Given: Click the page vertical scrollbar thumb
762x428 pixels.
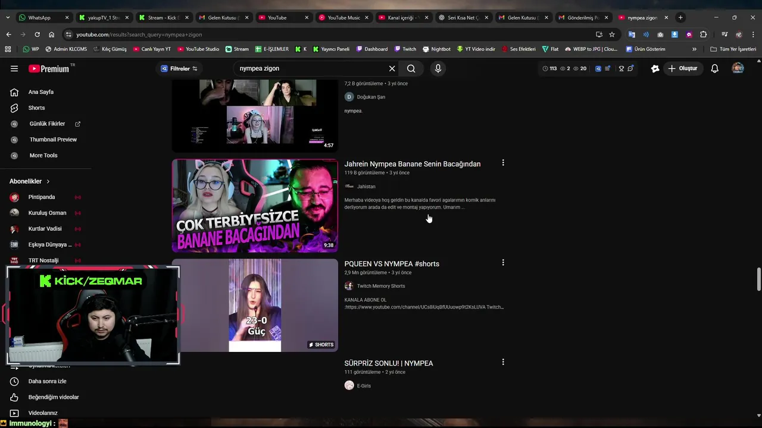Looking at the screenshot, I should (x=758, y=280).
